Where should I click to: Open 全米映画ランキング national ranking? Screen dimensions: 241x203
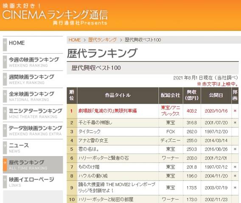tap(33, 96)
